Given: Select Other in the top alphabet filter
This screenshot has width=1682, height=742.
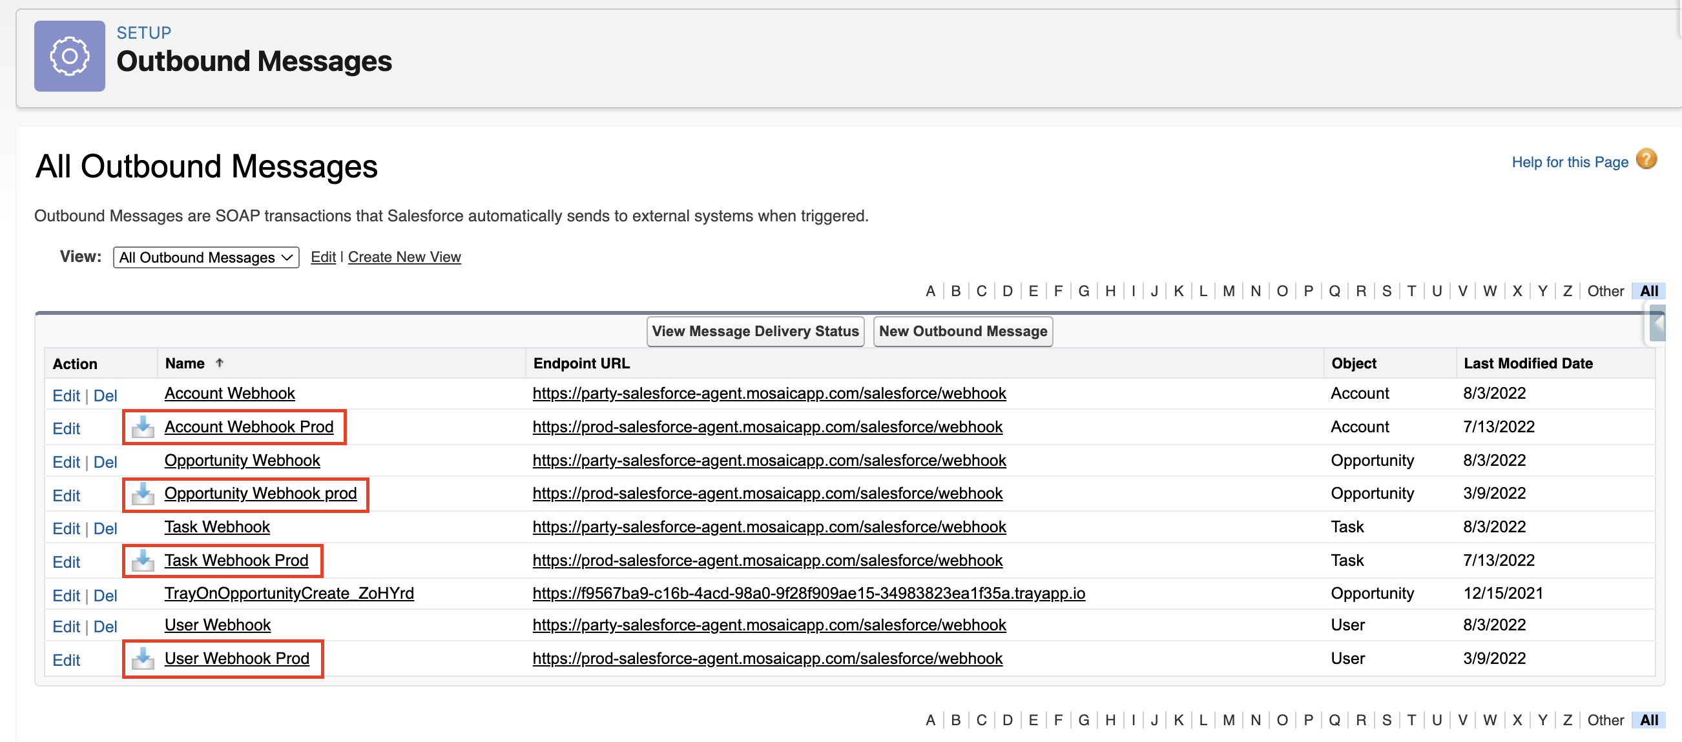Looking at the screenshot, I should click(1605, 291).
